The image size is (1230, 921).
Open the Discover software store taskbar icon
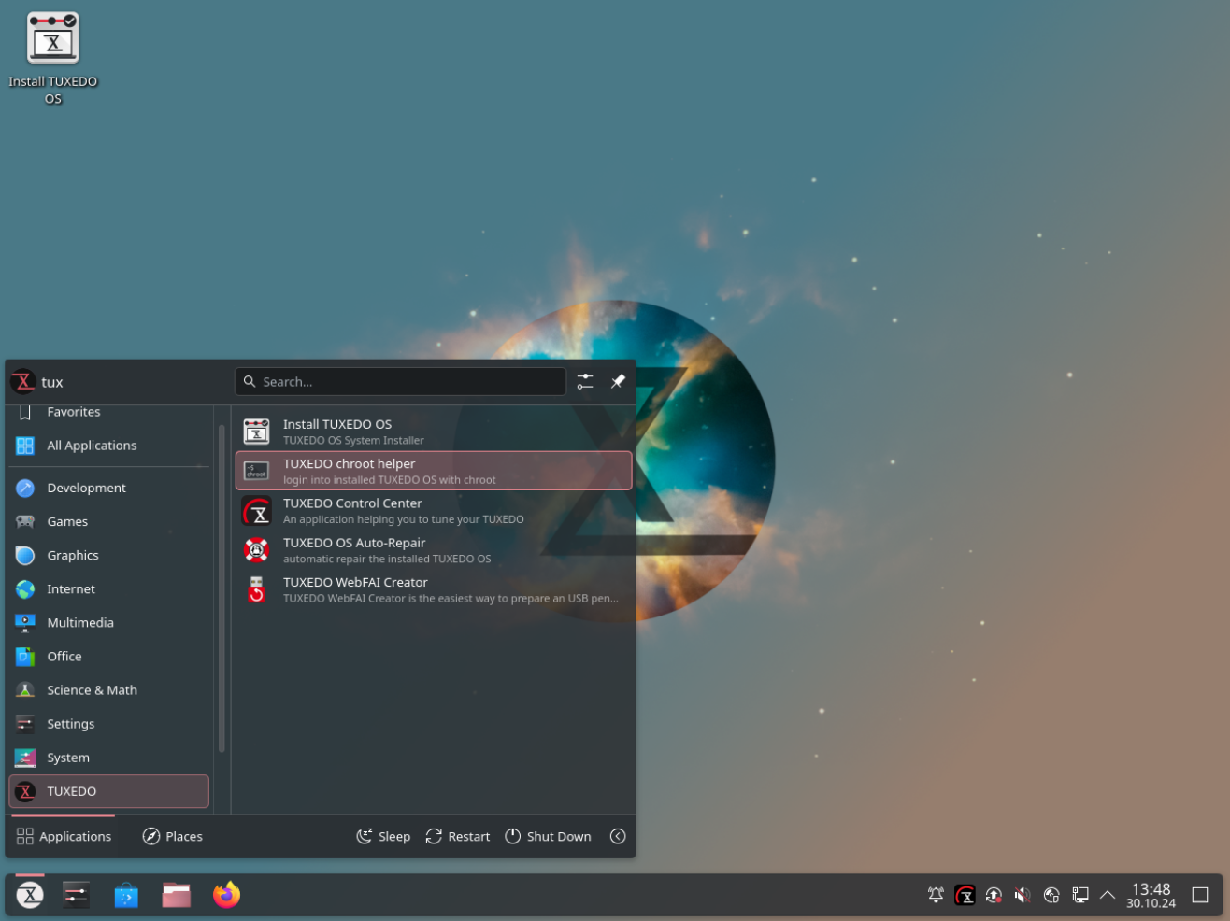[x=126, y=895]
